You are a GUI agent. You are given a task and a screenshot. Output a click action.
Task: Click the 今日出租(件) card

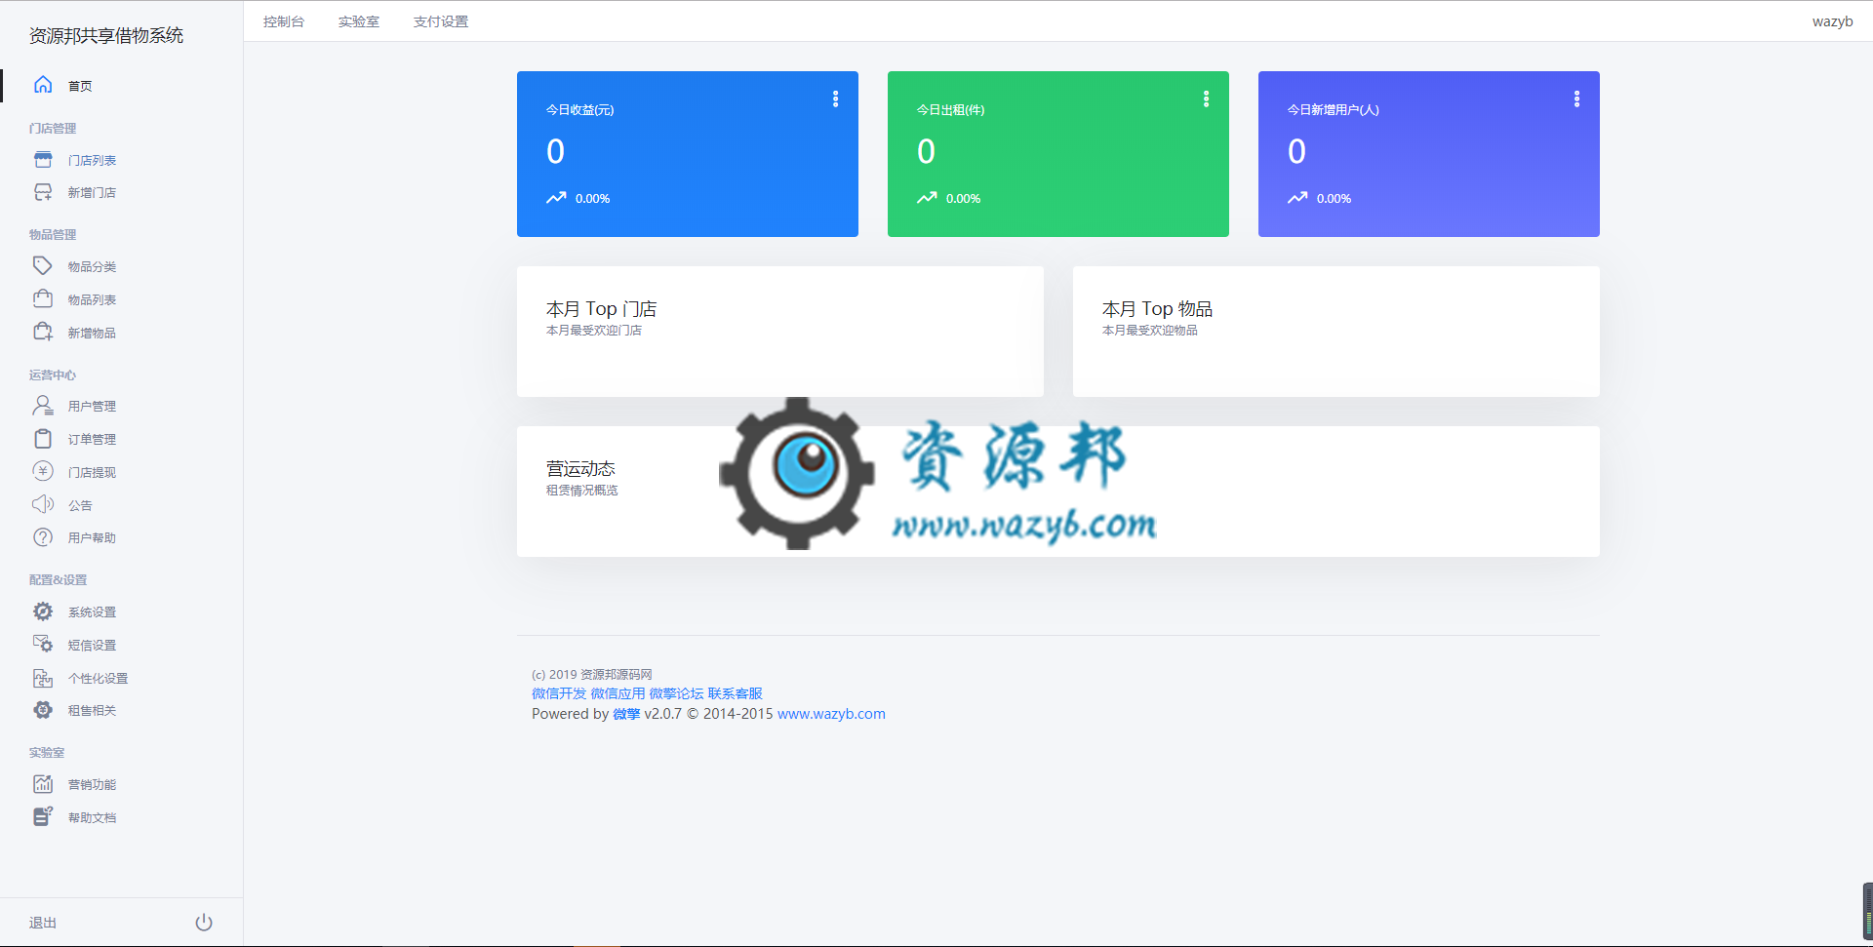pos(1058,154)
